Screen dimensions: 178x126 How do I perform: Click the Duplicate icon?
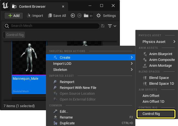tap(55, 123)
